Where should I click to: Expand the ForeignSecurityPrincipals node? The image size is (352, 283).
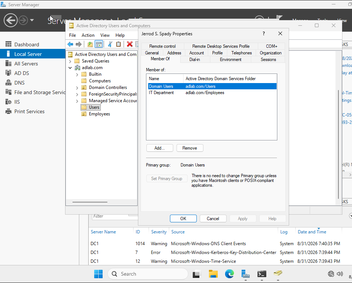[x=77, y=94]
